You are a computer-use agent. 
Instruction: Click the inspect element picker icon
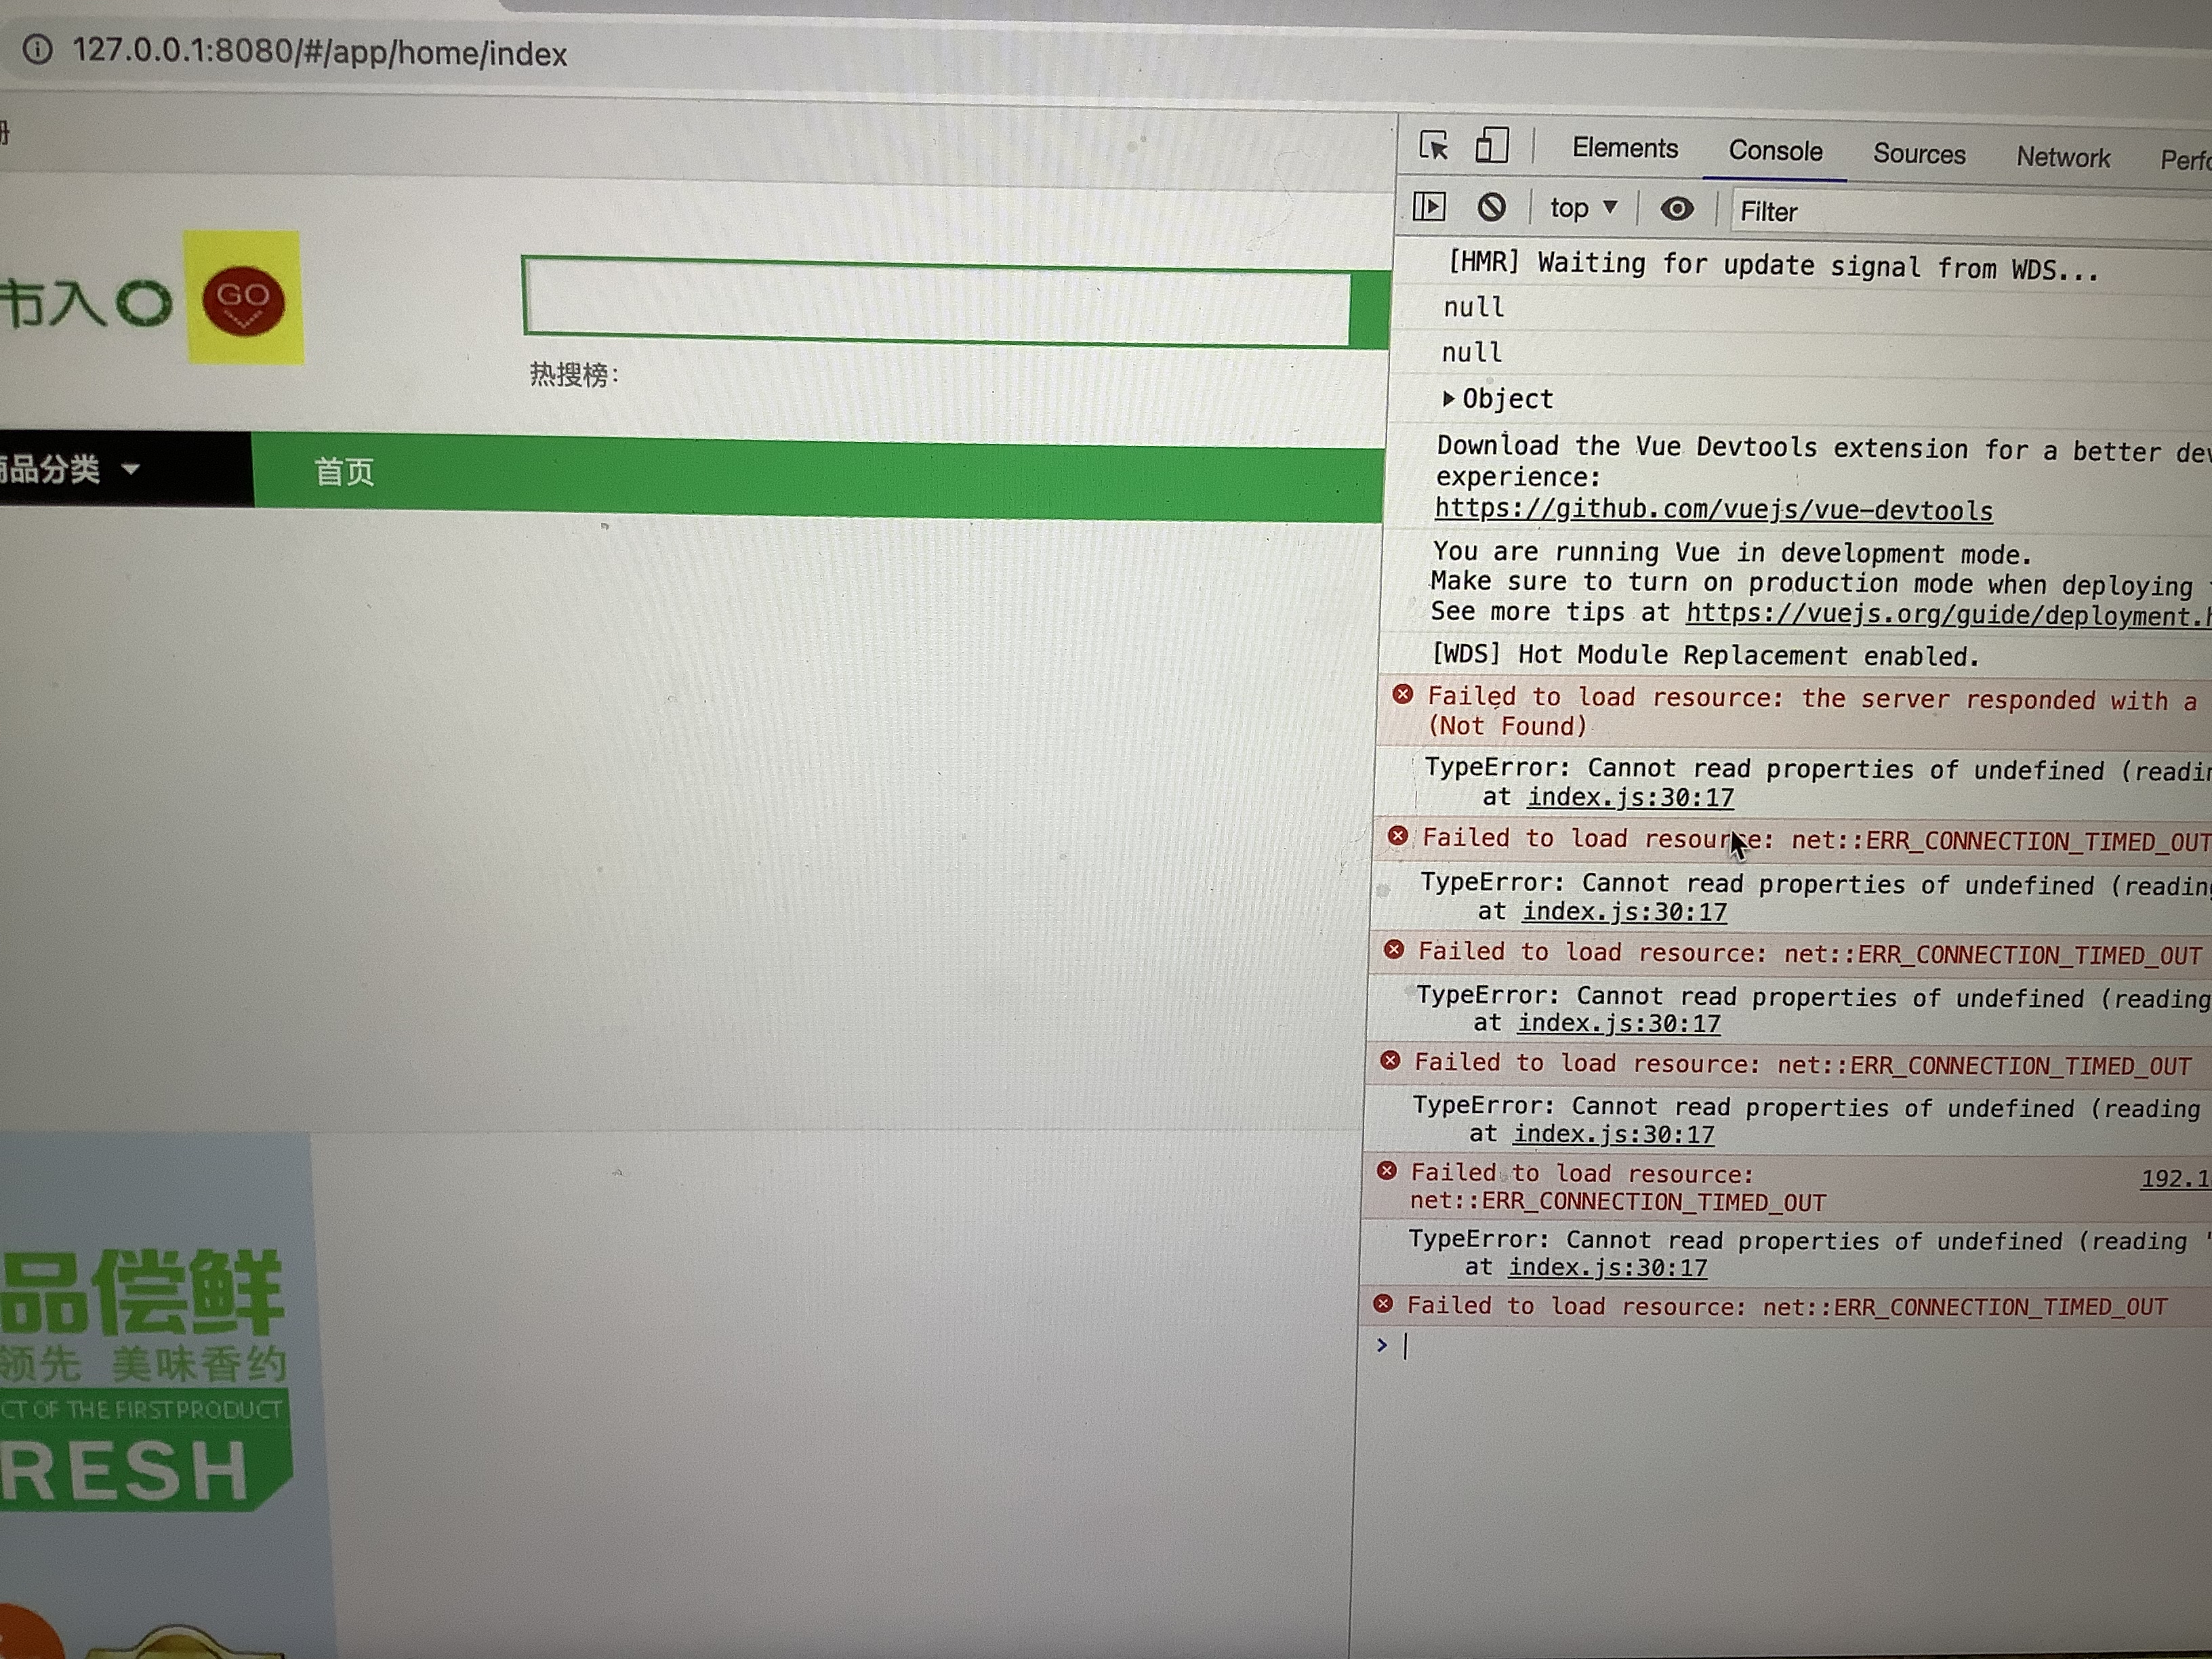tap(1433, 146)
